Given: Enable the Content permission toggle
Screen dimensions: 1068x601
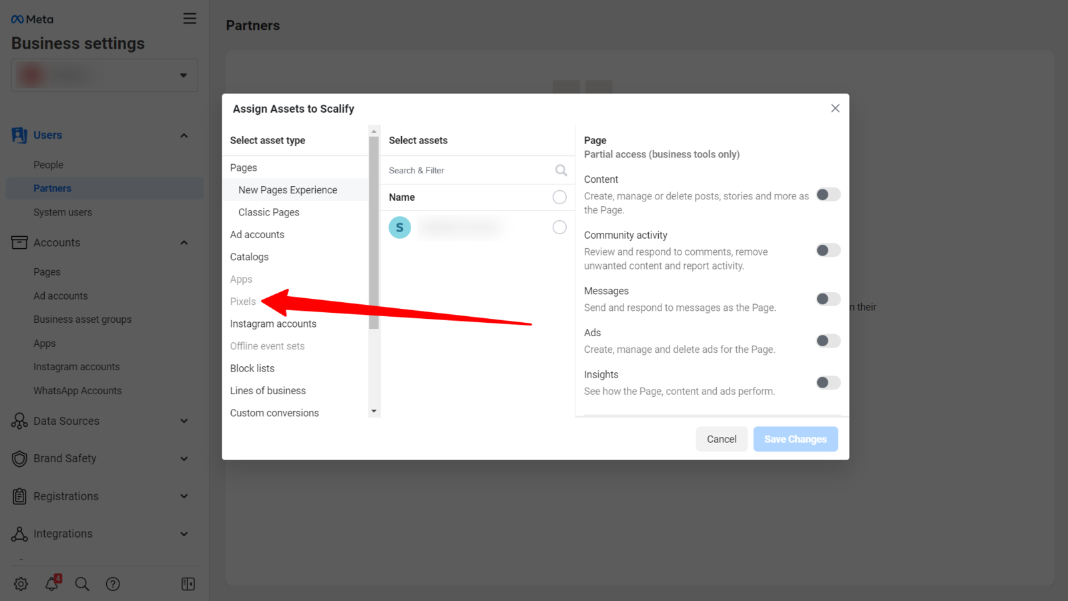Looking at the screenshot, I should click(x=828, y=195).
